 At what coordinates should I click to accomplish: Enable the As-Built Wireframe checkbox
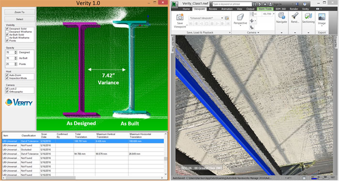tap(7, 38)
